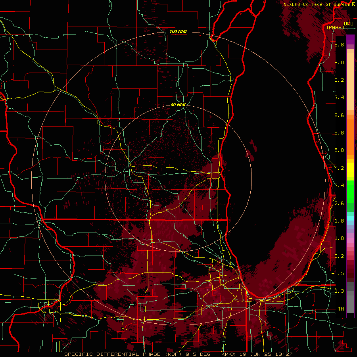The width and height of the screenshot is (357, 357).
Task: Click the 100 NMI range ring label
Action: pos(178,31)
